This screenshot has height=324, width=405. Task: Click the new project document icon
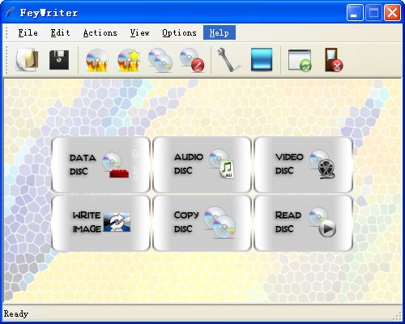(x=28, y=60)
